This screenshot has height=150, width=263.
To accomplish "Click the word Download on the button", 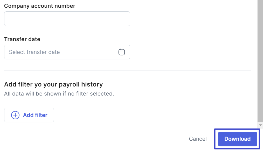I will [237, 139].
